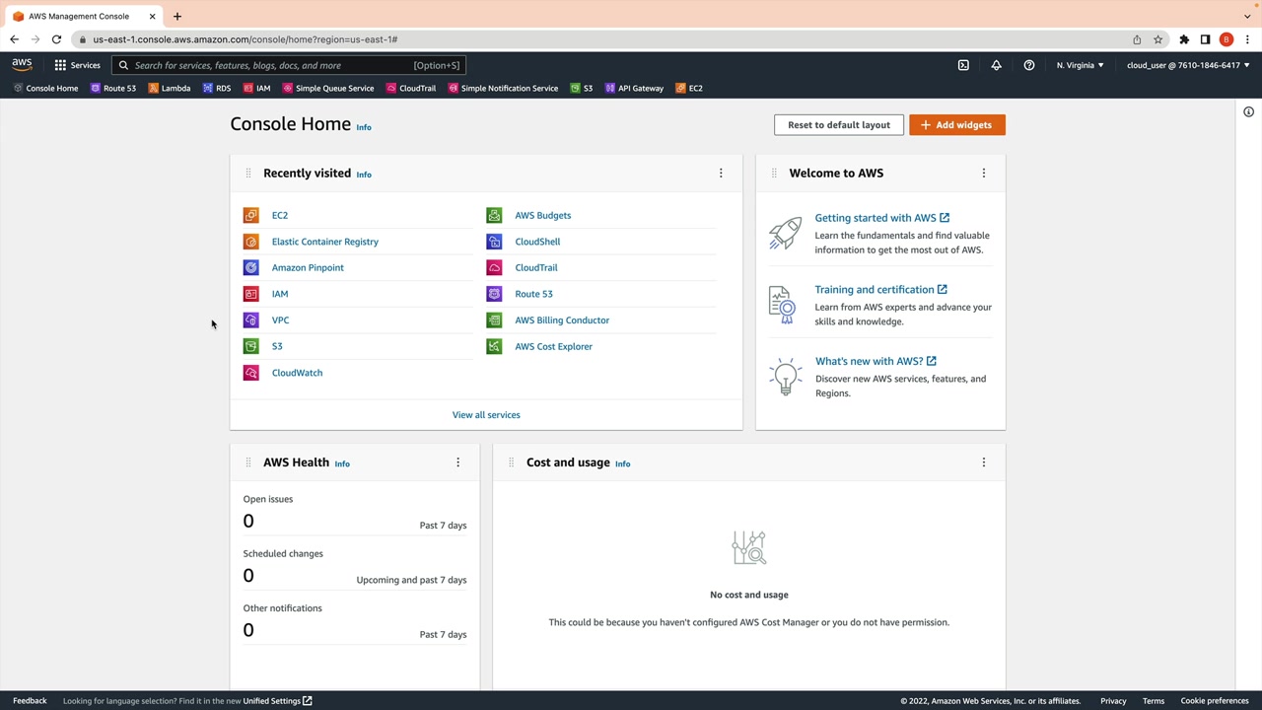
Task: Open the Privacy link in the footer
Action: [1113, 701]
